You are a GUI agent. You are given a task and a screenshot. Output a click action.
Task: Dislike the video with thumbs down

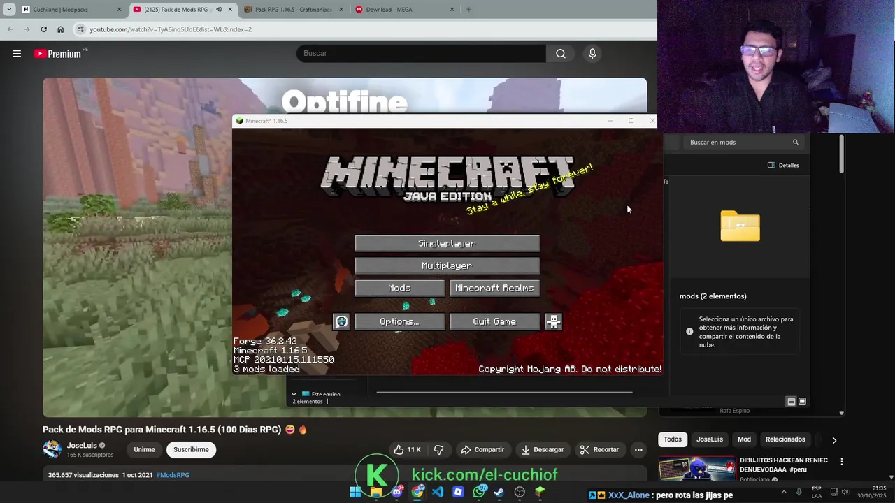pos(439,449)
